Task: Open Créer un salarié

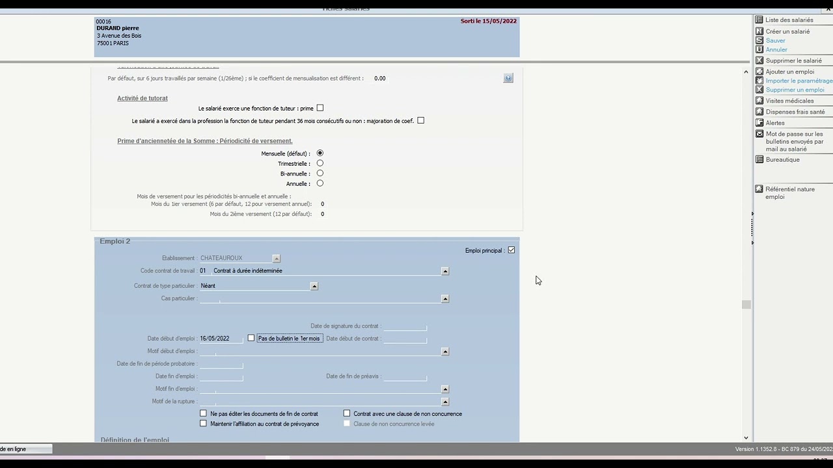Action: coord(787,31)
